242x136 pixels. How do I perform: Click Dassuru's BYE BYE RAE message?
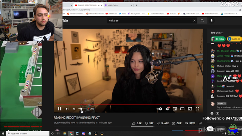232,96
